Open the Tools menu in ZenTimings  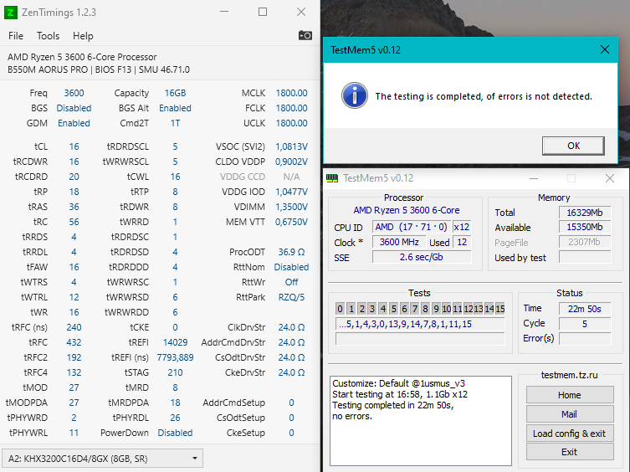pos(48,36)
